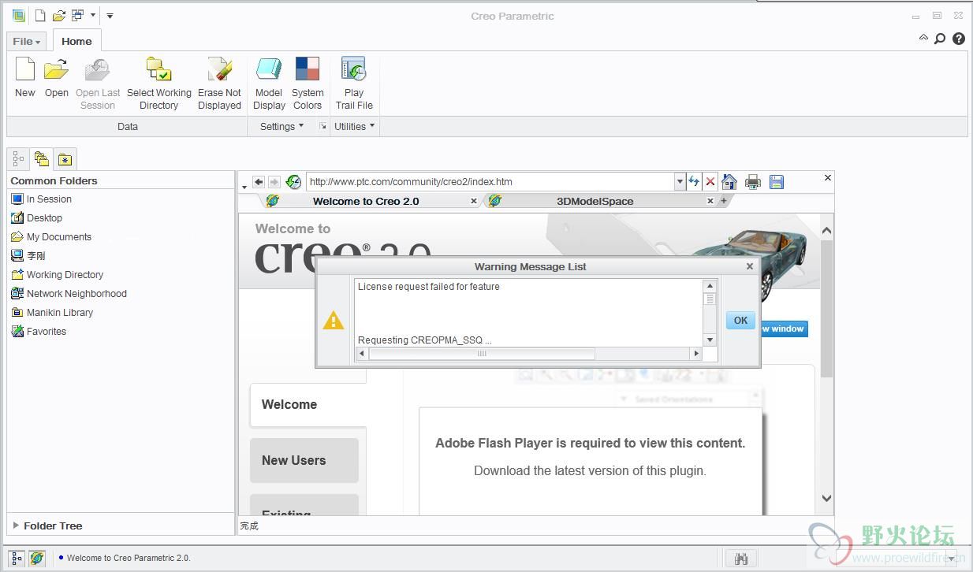973x572 pixels.
Task: Switch to Folder Browser navigator tab
Action: point(42,159)
